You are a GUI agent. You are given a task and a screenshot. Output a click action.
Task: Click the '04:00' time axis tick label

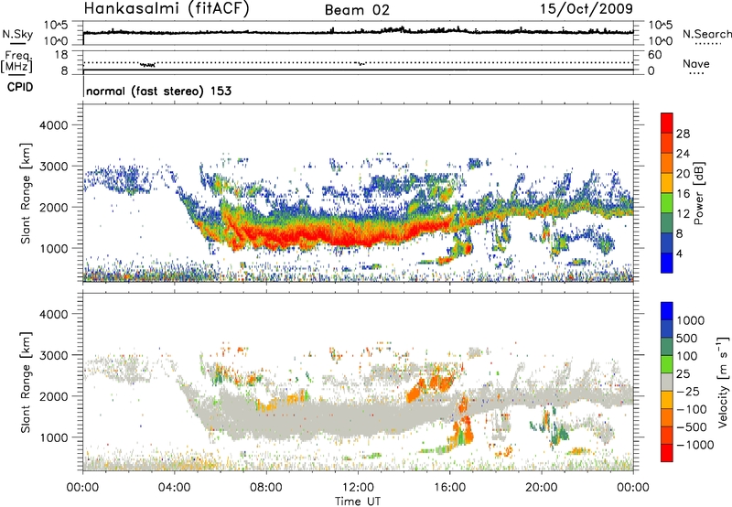point(174,488)
